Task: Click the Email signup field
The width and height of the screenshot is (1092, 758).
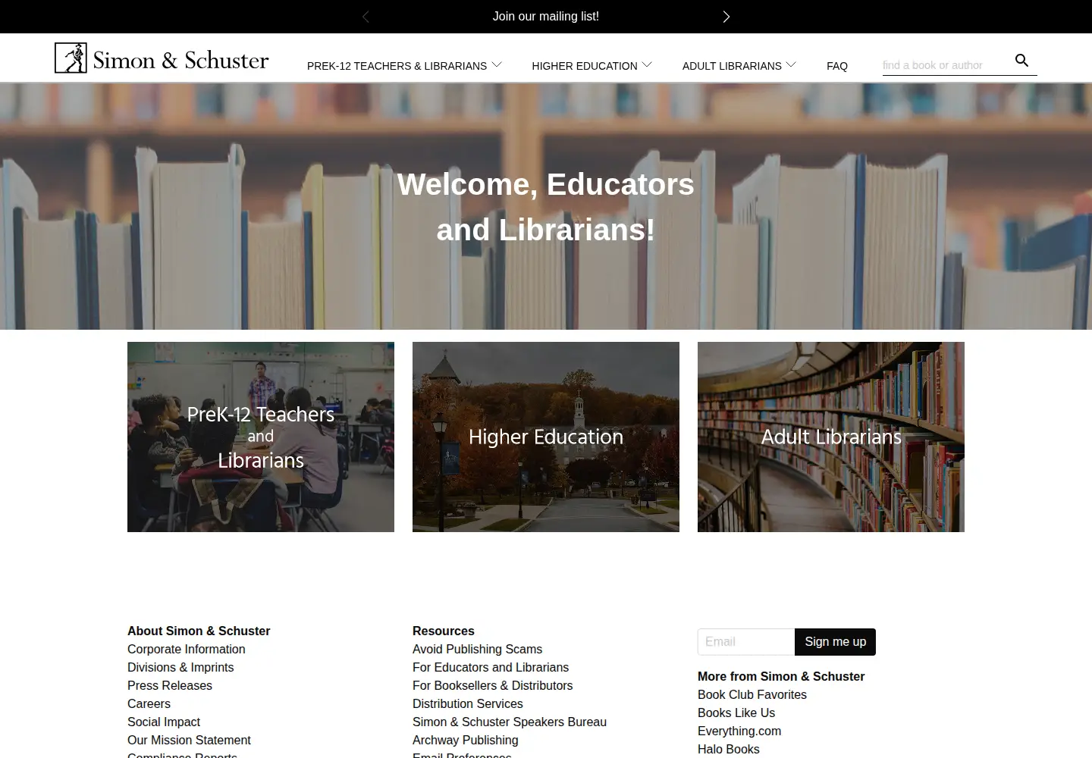Action: click(746, 642)
